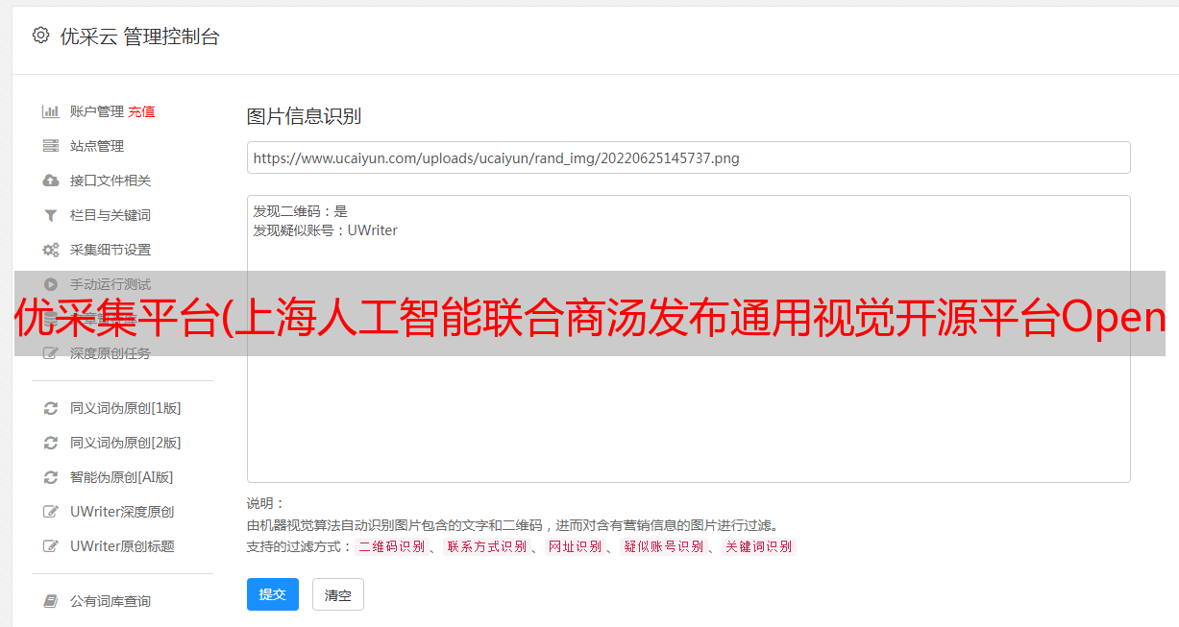Click the 发现二维码：是 result line
The width and height of the screenshot is (1179, 627).
click(301, 211)
